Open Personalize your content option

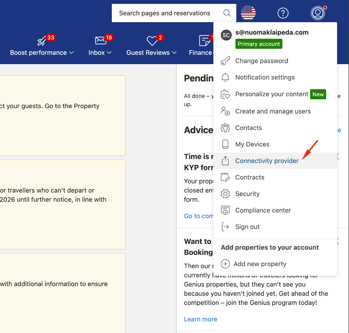pyautogui.click(x=272, y=94)
